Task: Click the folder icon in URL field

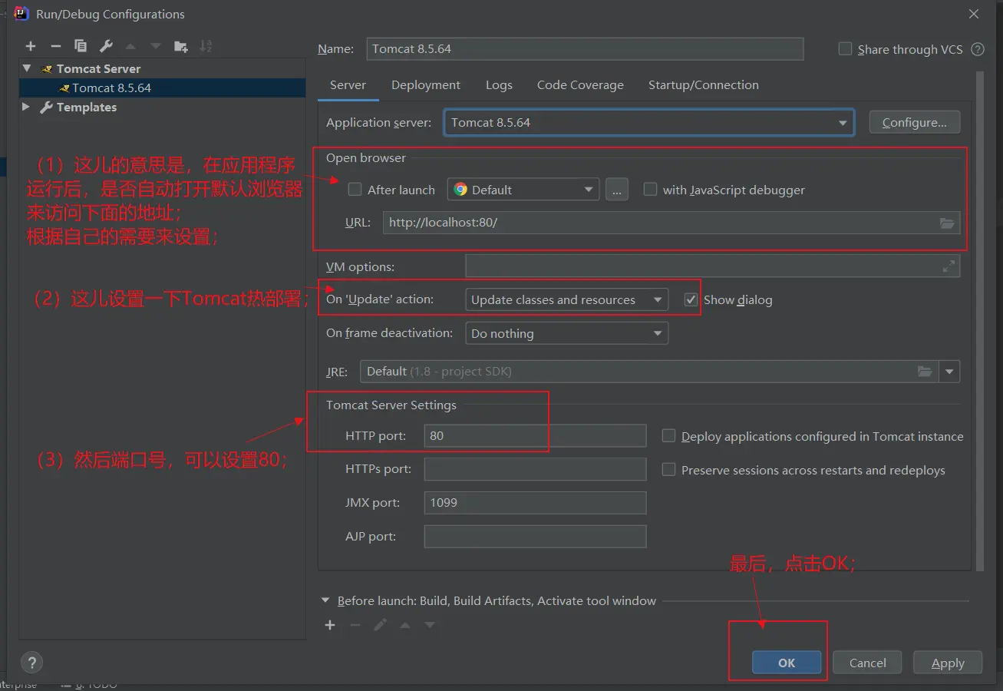Action: [x=947, y=223]
